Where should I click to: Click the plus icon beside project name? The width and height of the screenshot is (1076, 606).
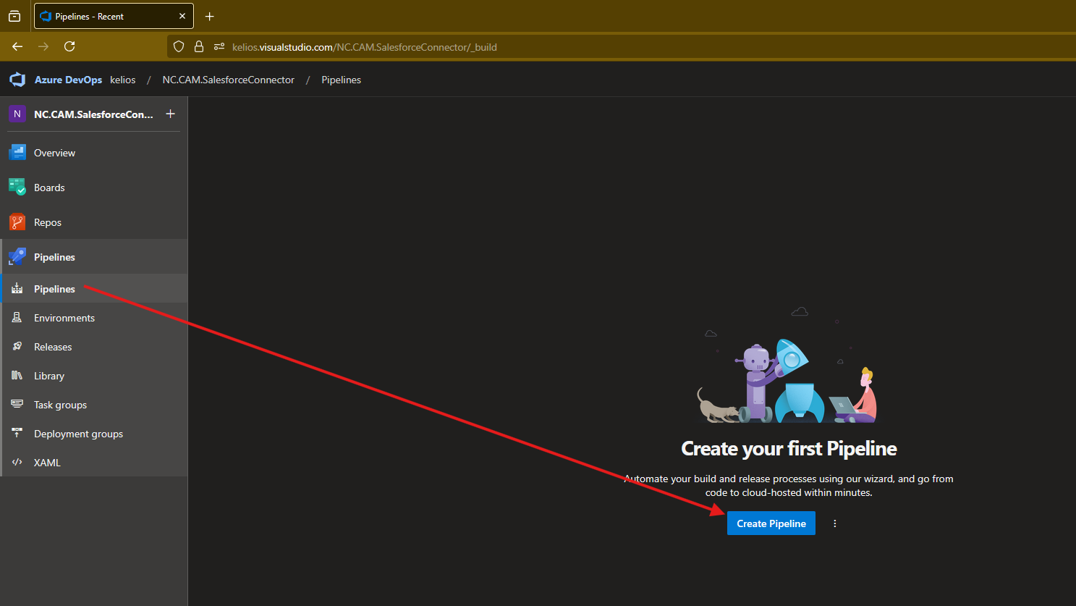coord(171,114)
